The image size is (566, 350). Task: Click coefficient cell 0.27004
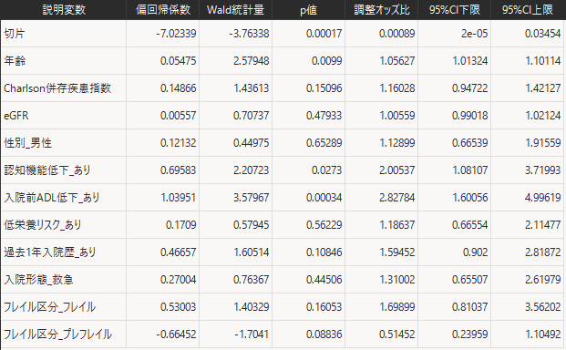[163, 280]
